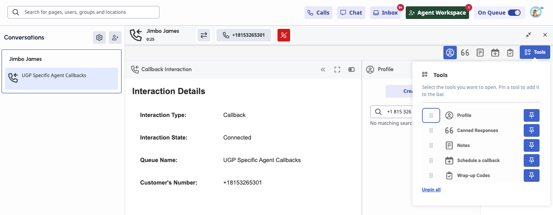Click the transfer call arrows icon
Viewport: 553px width, 215px height.
tap(203, 35)
